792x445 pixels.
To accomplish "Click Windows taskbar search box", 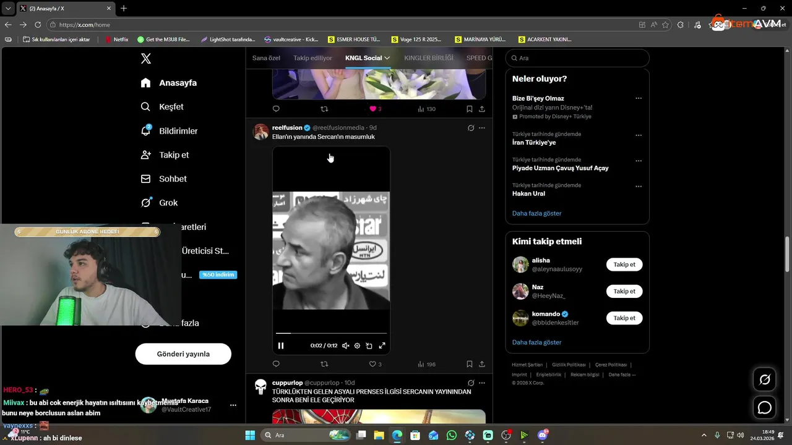I will pyautogui.click(x=306, y=435).
